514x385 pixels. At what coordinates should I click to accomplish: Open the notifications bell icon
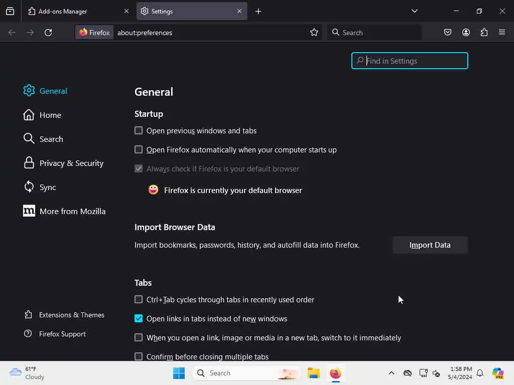(480, 373)
